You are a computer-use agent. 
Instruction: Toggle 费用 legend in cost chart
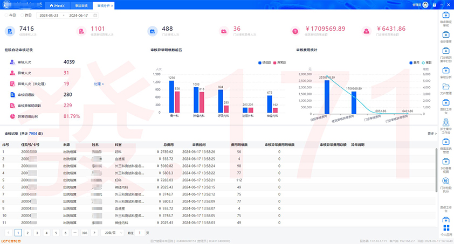coord(414,62)
